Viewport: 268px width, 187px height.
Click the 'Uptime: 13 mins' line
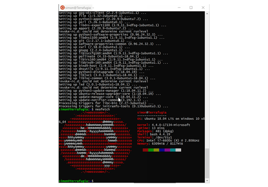151,128
